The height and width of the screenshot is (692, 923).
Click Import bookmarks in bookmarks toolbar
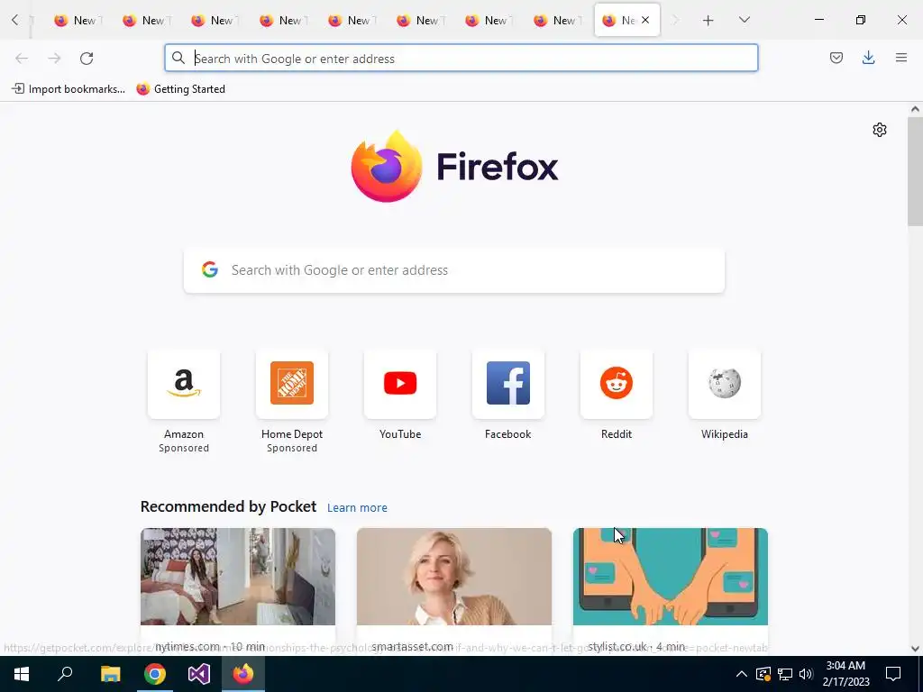pyautogui.click(x=69, y=89)
